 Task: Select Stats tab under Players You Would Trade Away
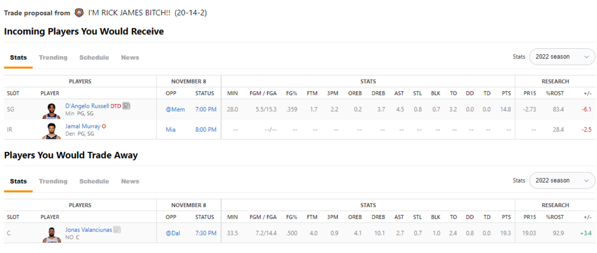19,182
